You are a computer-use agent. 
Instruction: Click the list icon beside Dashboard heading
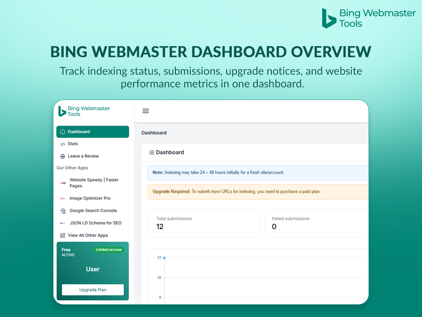[x=152, y=153]
